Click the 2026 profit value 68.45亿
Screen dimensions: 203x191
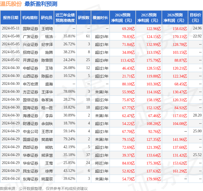click(181, 84)
